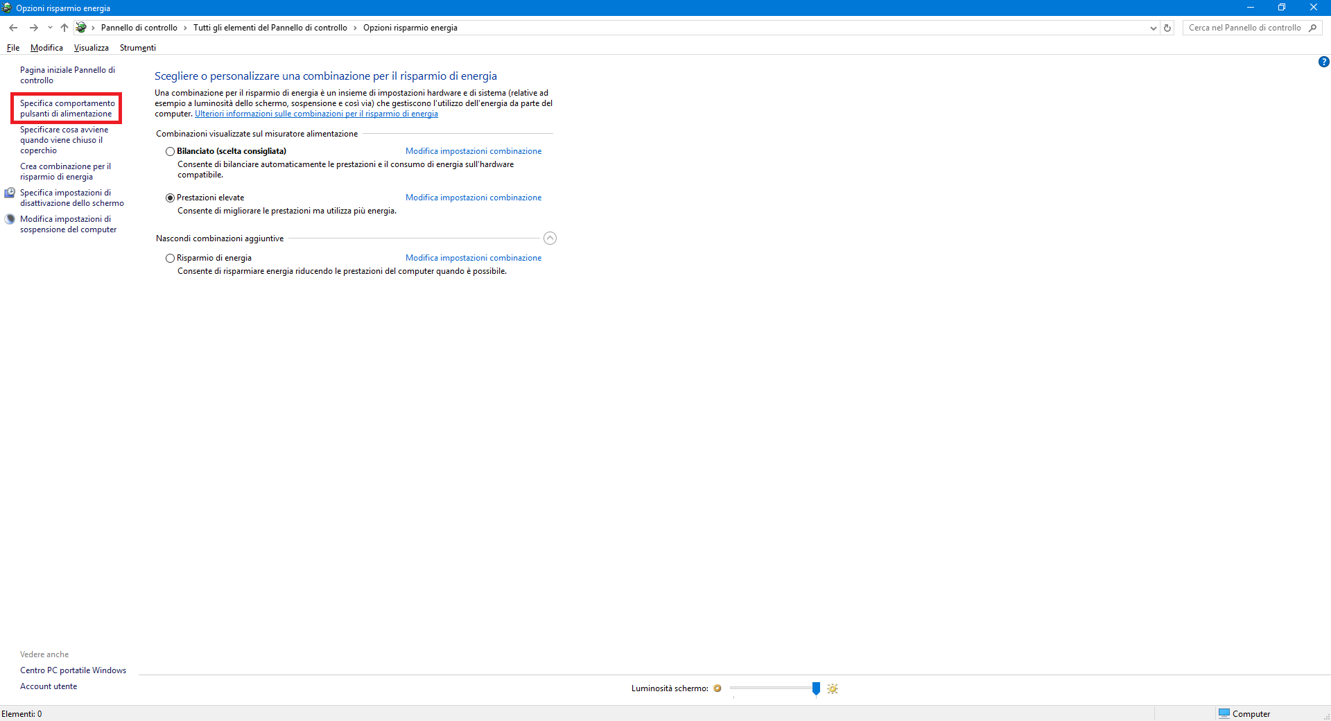
Task: Click the high brightness sun icon
Action: [833, 688]
